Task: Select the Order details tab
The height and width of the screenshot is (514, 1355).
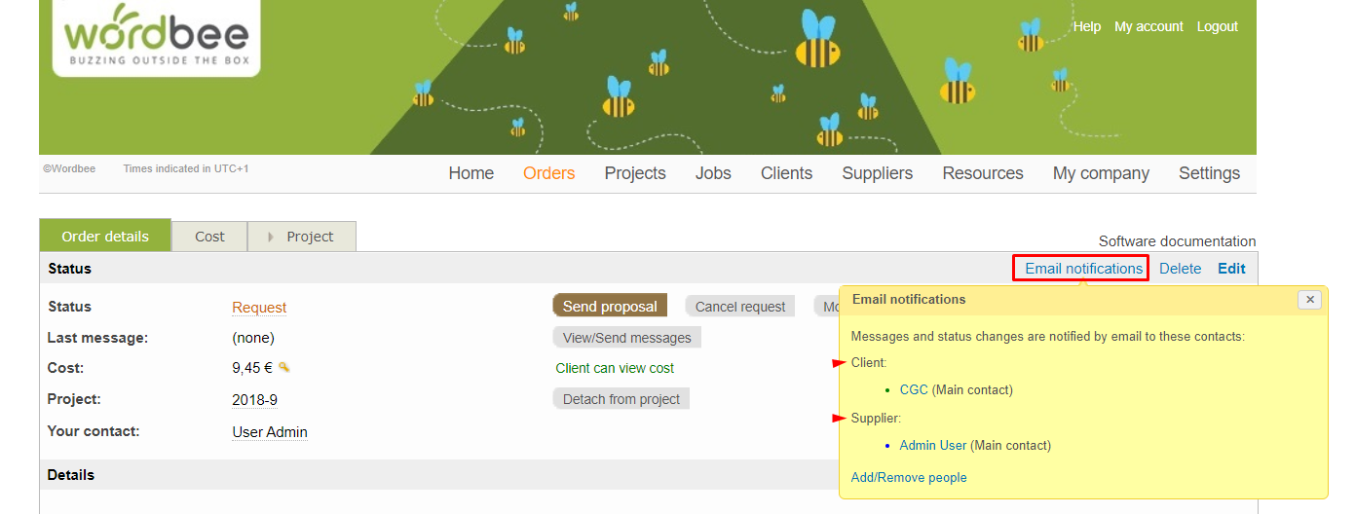Action: pyautogui.click(x=105, y=237)
